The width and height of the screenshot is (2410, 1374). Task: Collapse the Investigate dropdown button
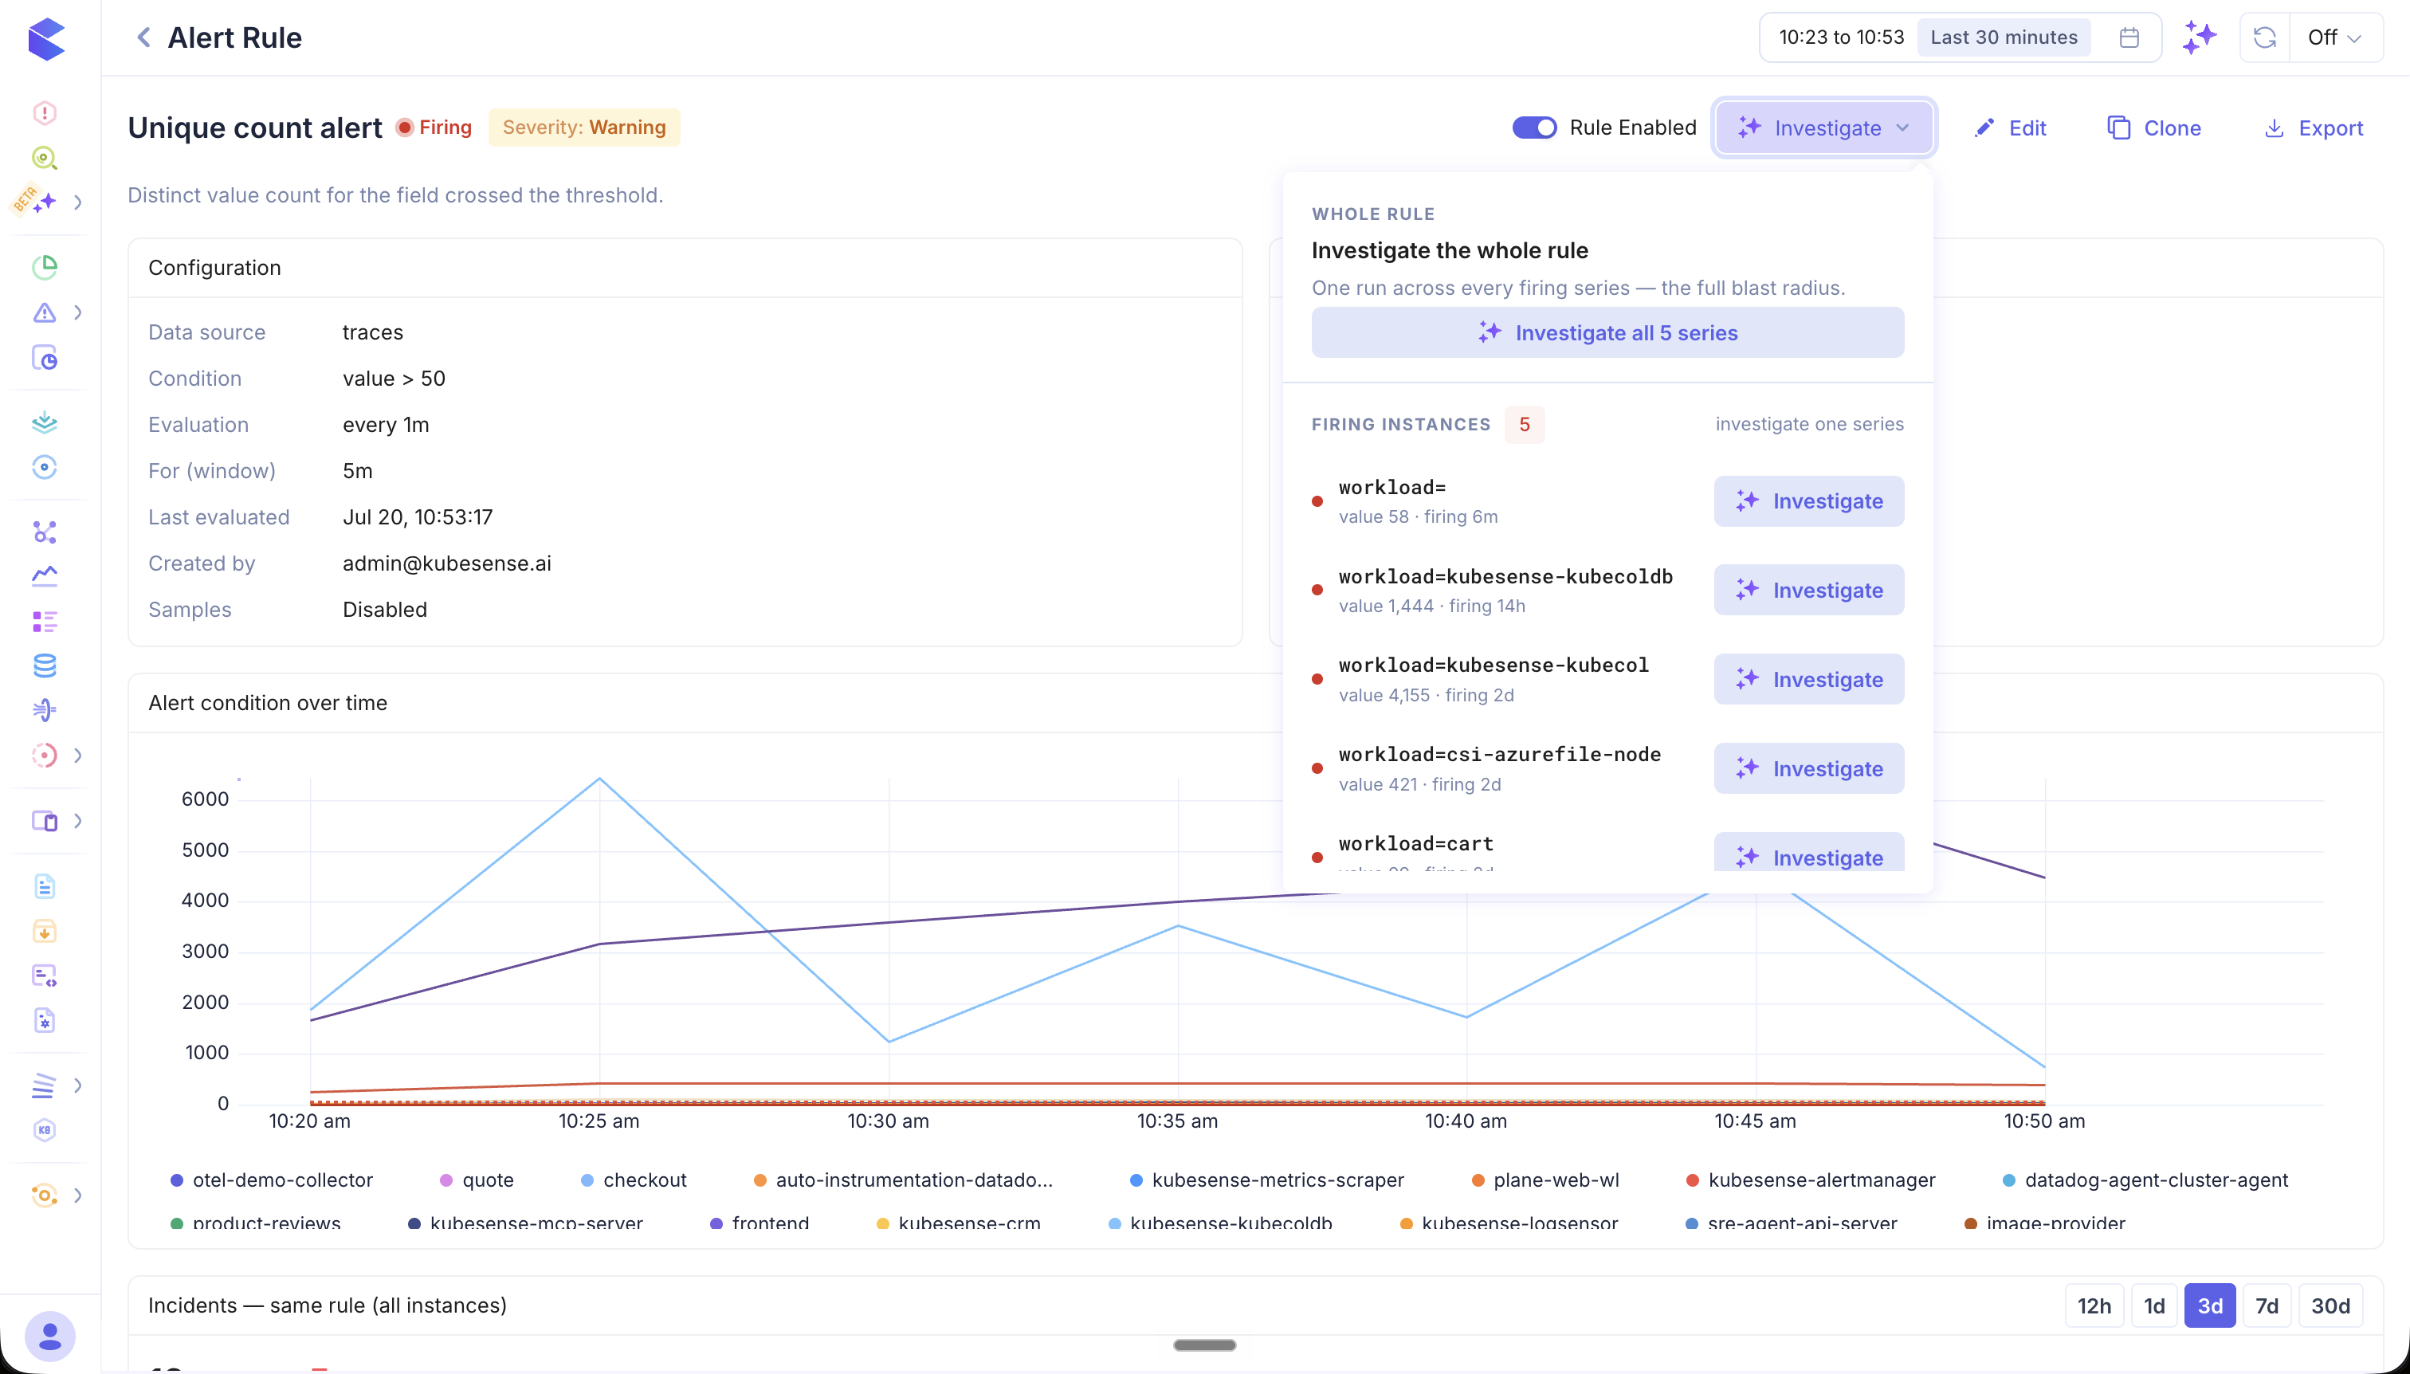(1824, 128)
